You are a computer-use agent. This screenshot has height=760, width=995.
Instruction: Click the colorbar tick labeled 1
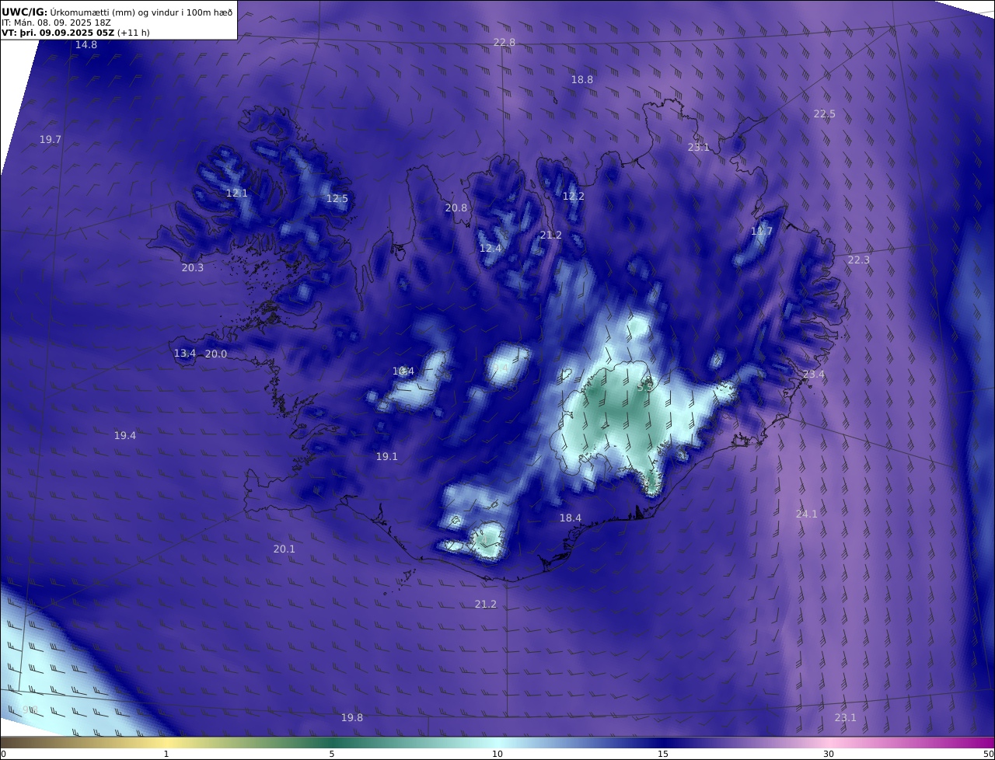tap(166, 754)
